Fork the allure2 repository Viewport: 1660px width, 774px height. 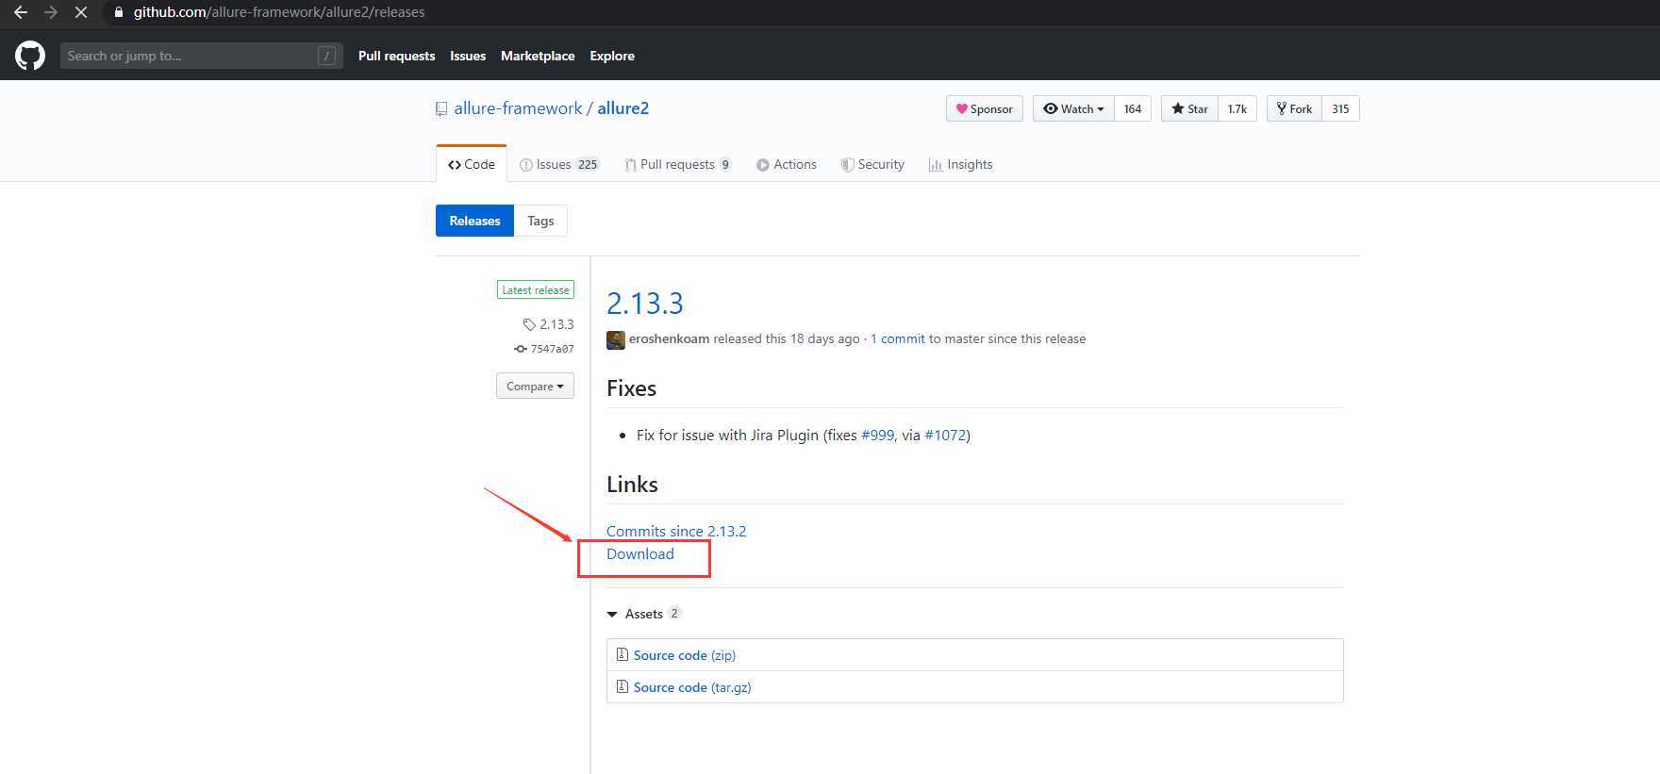pyautogui.click(x=1294, y=108)
